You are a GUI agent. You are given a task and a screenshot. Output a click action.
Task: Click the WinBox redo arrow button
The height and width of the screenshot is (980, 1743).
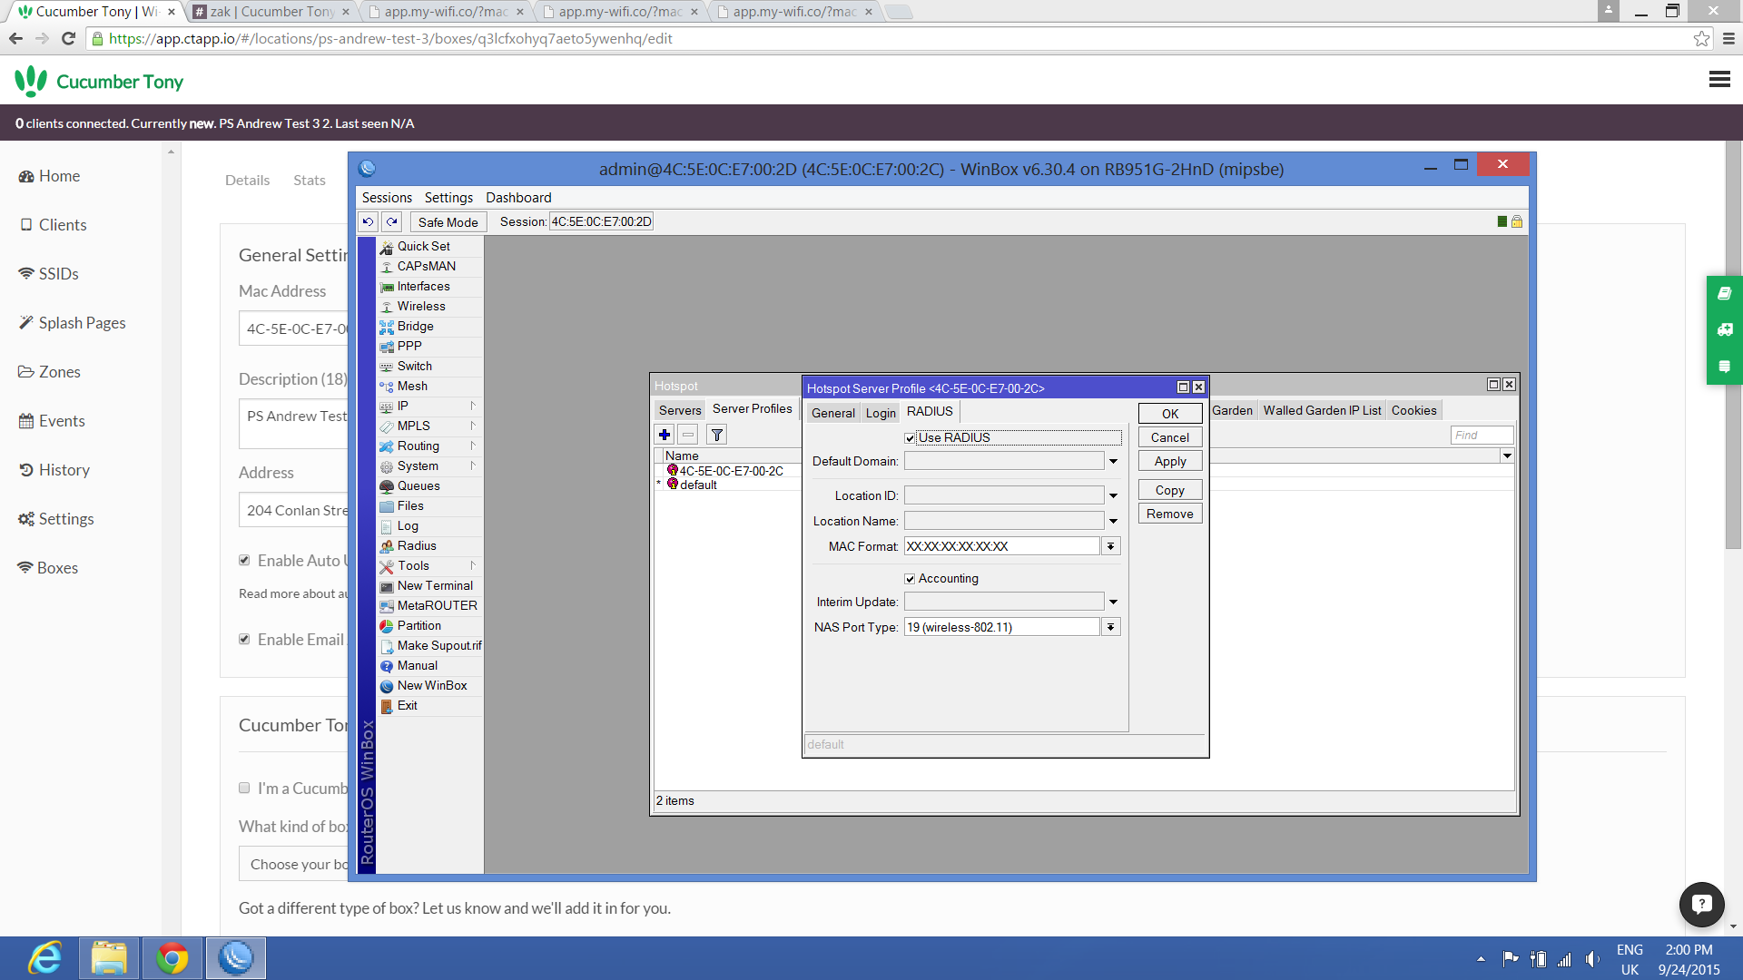pos(392,221)
